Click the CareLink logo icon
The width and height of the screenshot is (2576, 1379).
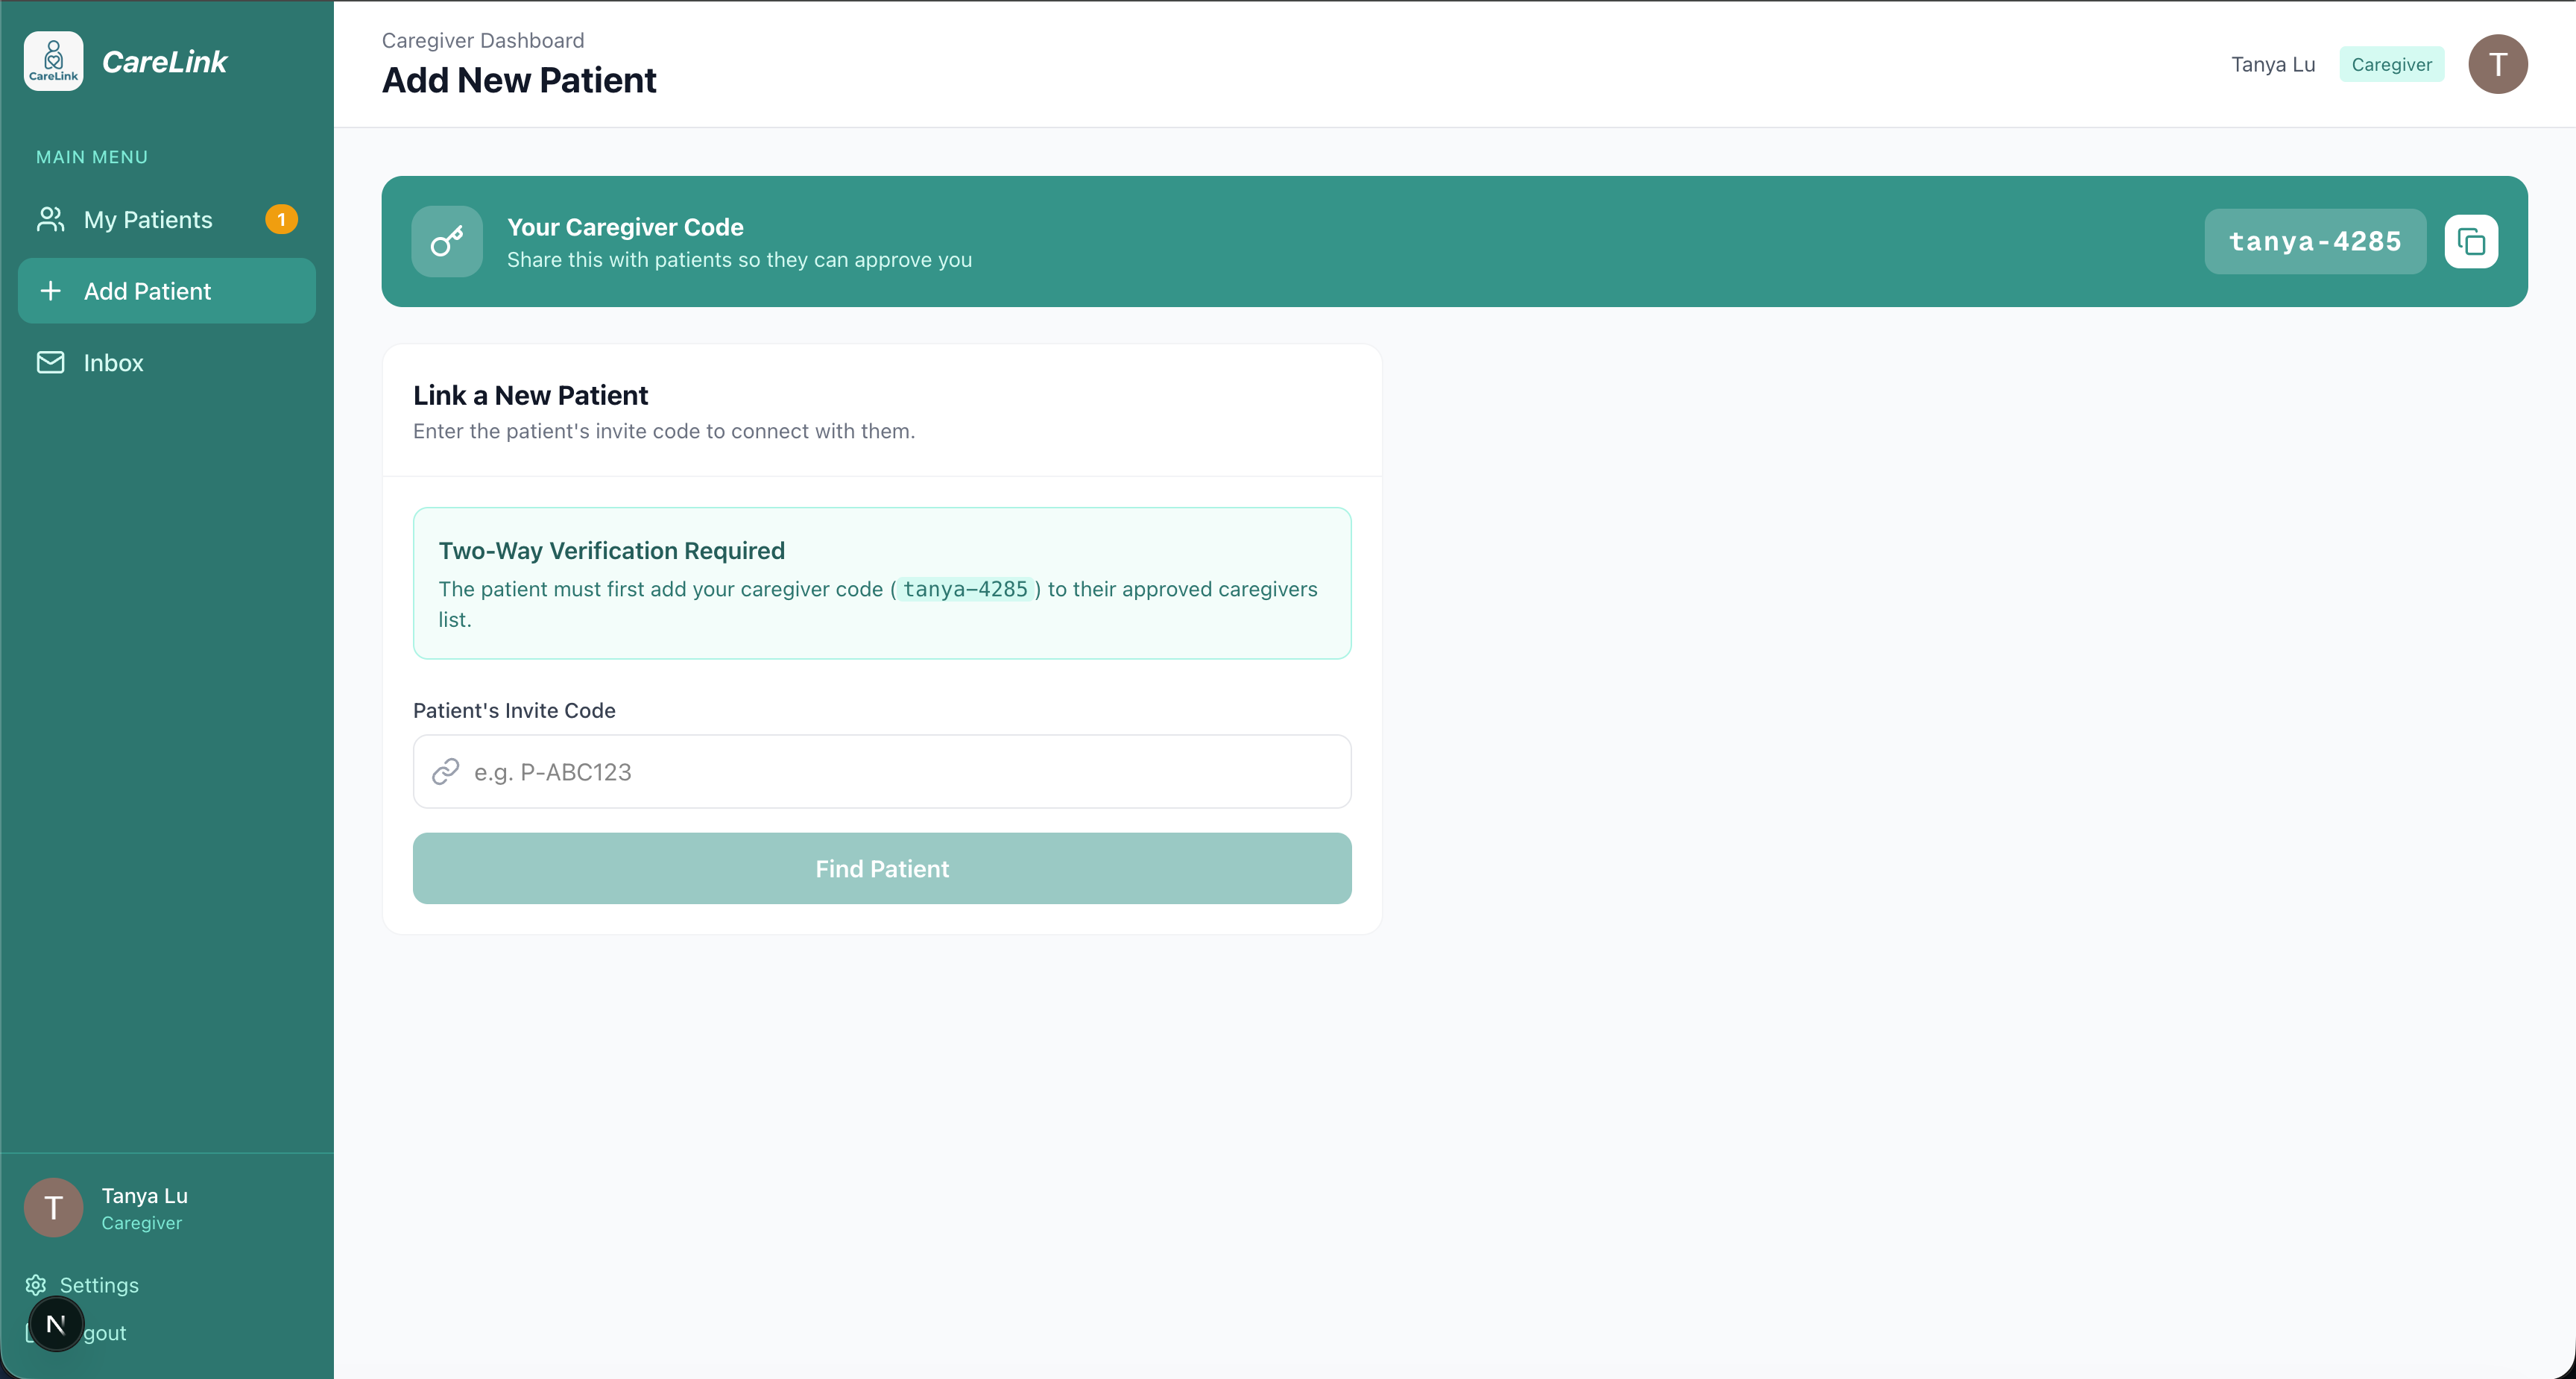point(53,61)
